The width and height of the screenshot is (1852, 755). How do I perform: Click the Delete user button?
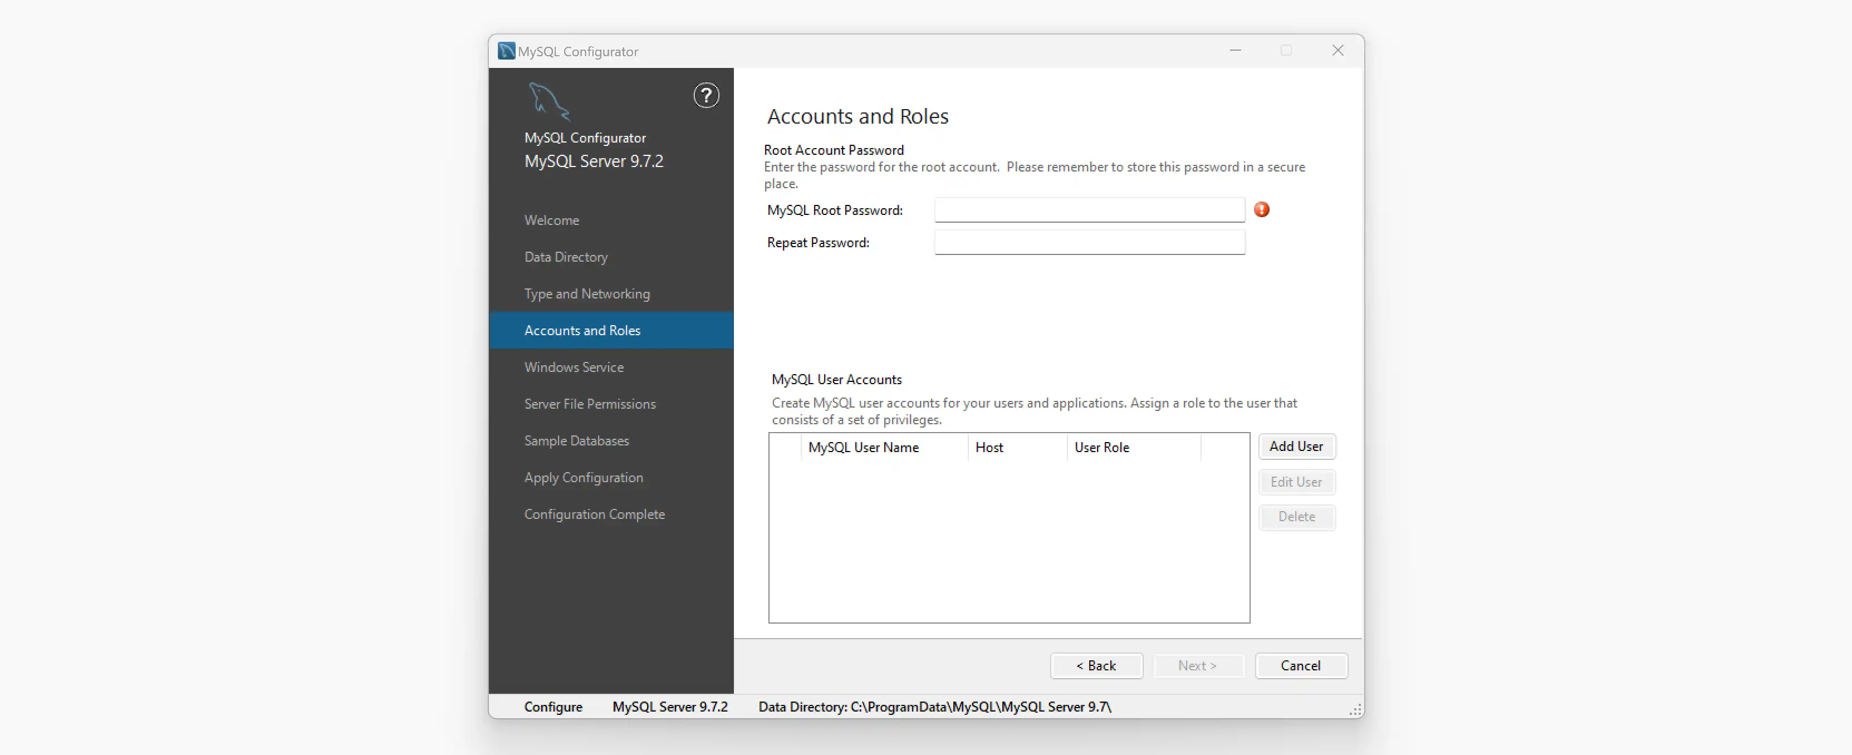[1296, 517]
